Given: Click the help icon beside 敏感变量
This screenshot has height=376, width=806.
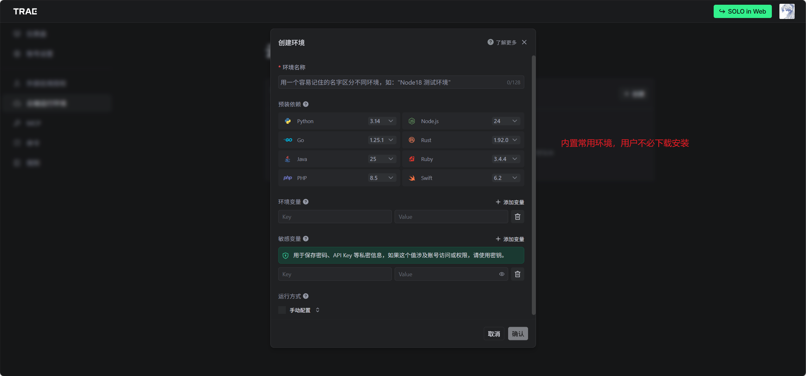Looking at the screenshot, I should (305, 239).
